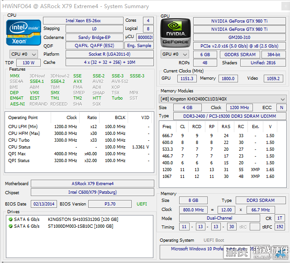This screenshot has height=263, width=290.
Task: Select the CPU LFM (Min) row
Action: [x=79, y=127]
